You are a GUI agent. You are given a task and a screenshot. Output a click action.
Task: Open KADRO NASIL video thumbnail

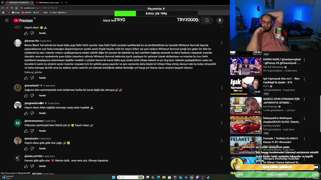coord(246,66)
